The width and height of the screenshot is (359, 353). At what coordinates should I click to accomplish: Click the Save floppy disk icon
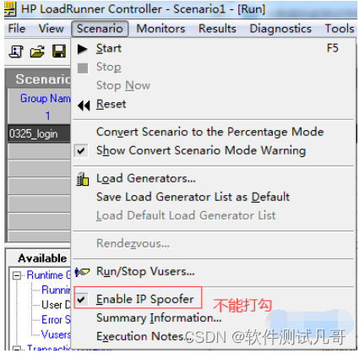tap(59, 52)
